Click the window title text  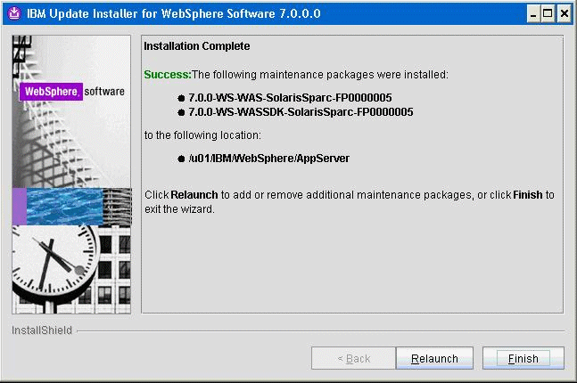[174, 13]
